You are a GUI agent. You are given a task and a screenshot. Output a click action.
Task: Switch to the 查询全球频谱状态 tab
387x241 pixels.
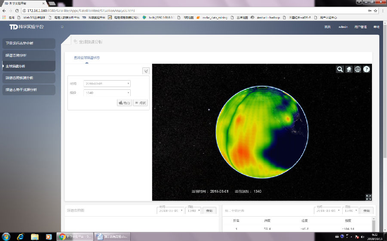pos(87,57)
